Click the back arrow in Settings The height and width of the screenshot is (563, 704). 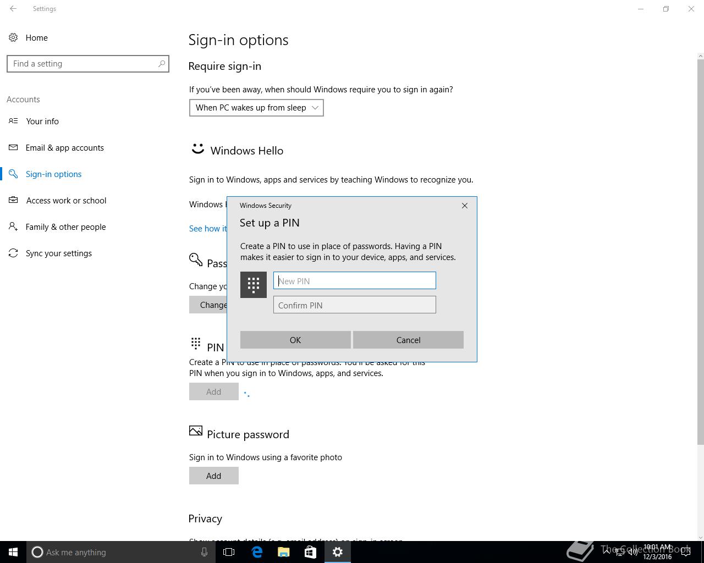(x=13, y=9)
